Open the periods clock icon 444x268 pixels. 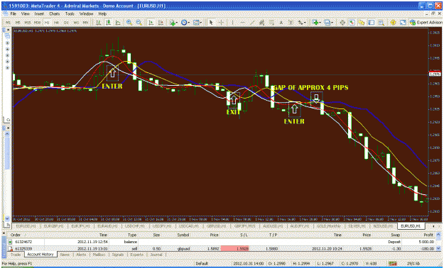point(184,23)
